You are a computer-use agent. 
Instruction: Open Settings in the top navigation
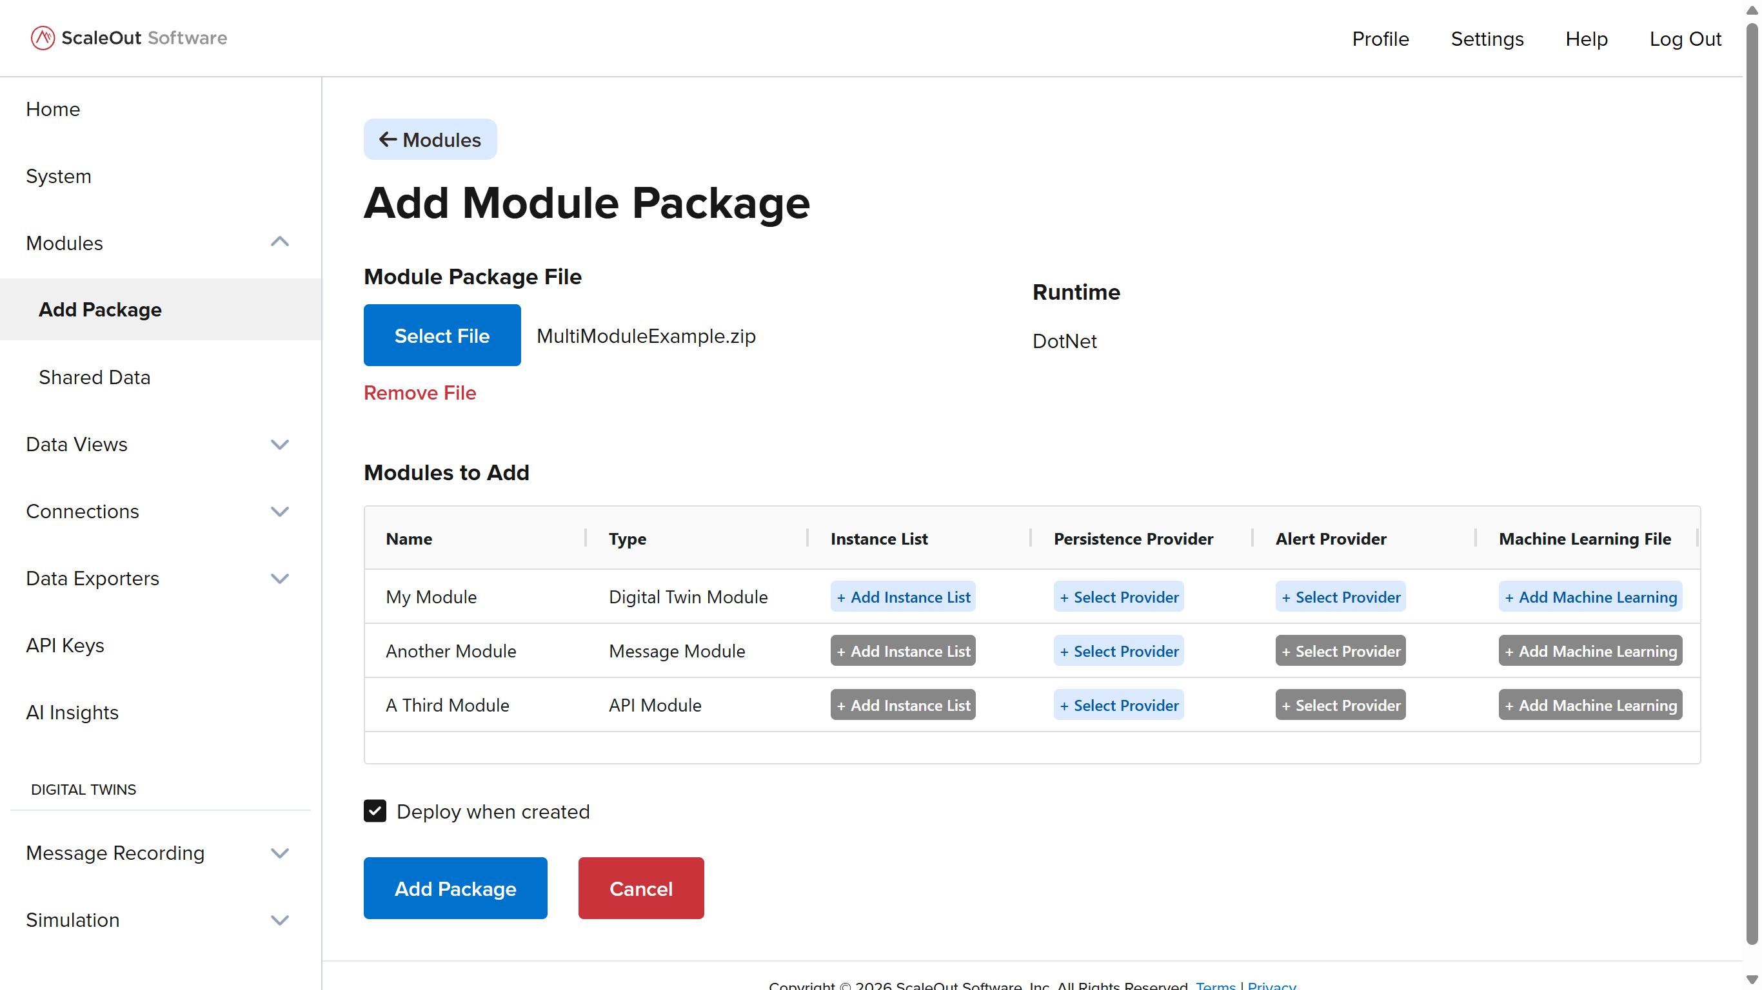pos(1487,39)
